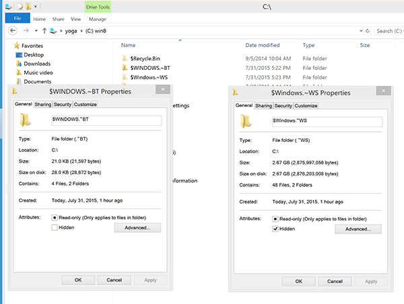Open Security tab in $WINDOWS.~BT Properties
The width and height of the screenshot is (404, 304).
[x=63, y=104]
